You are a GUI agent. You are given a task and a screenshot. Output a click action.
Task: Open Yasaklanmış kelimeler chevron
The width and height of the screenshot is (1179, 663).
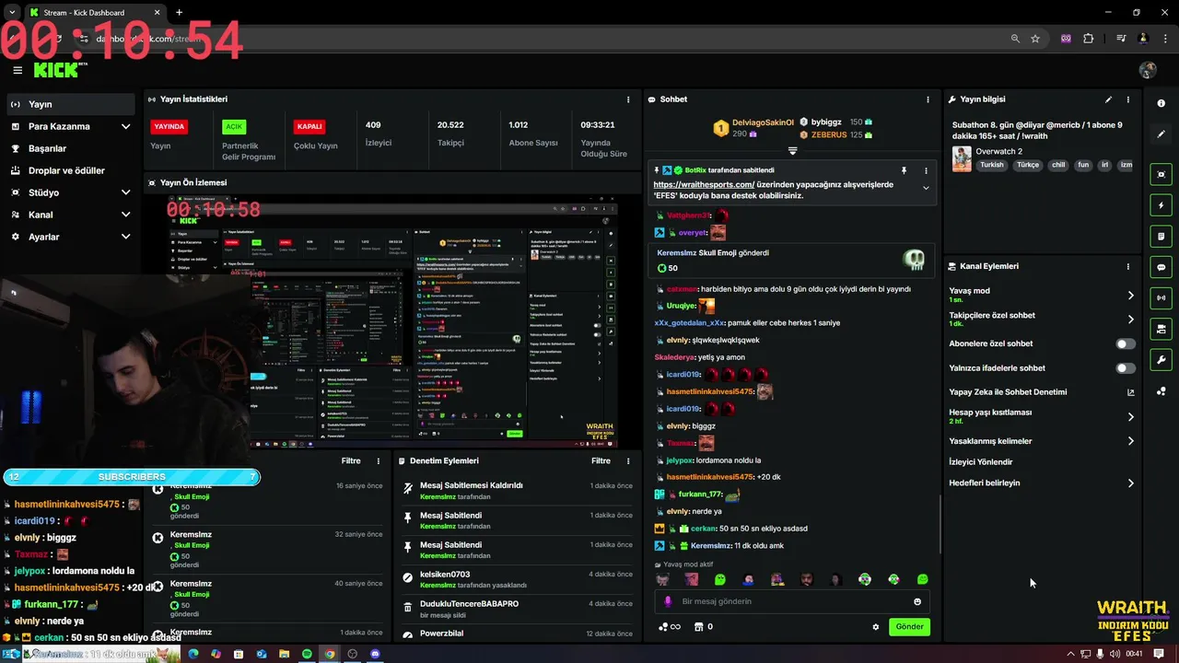point(1130,441)
